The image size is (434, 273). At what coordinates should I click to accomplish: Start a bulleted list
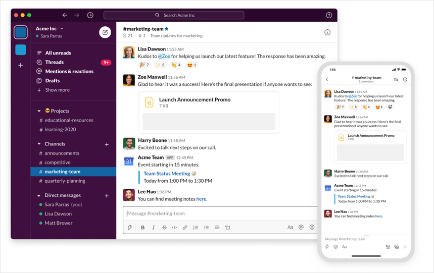pos(206,228)
